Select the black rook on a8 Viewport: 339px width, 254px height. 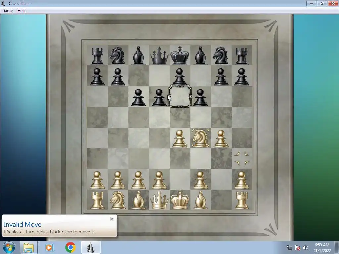pos(97,56)
